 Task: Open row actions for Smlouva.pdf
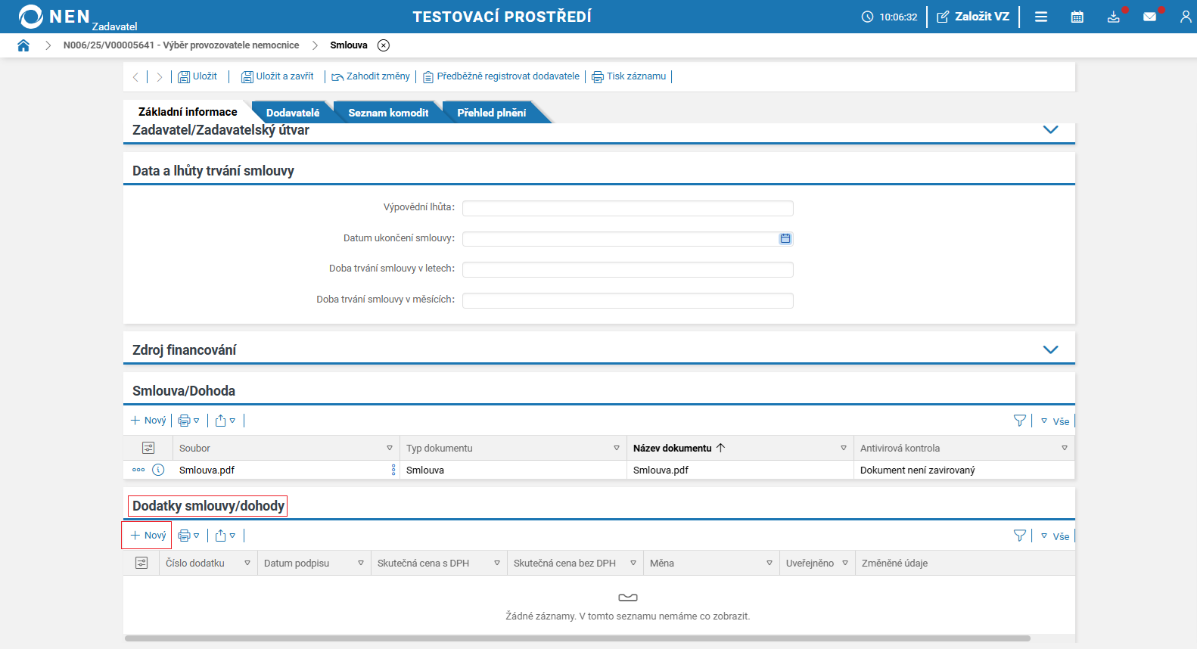[x=138, y=470]
